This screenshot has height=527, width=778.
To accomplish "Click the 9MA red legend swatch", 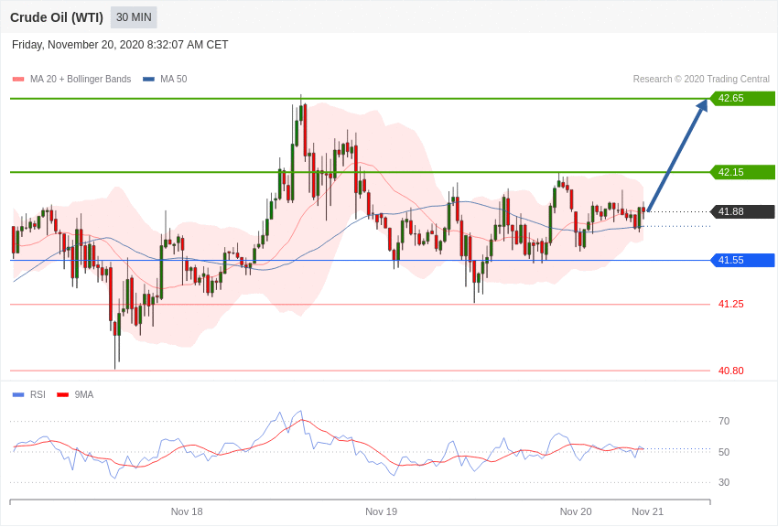I will 63,395.
